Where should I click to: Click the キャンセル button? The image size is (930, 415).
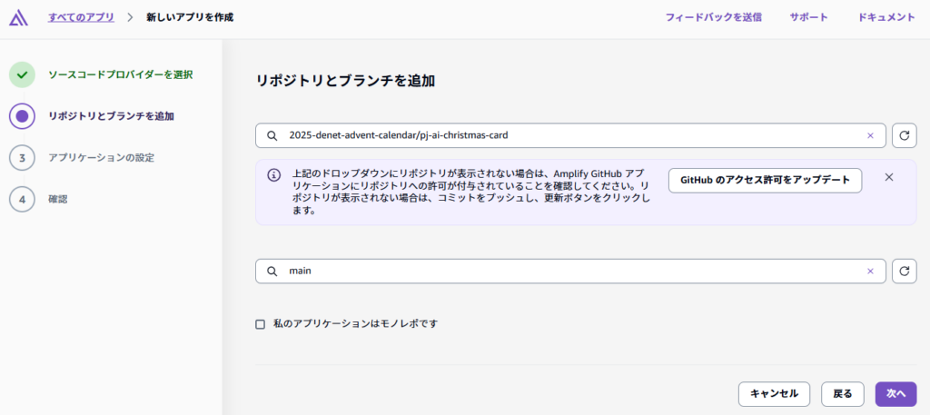point(774,393)
